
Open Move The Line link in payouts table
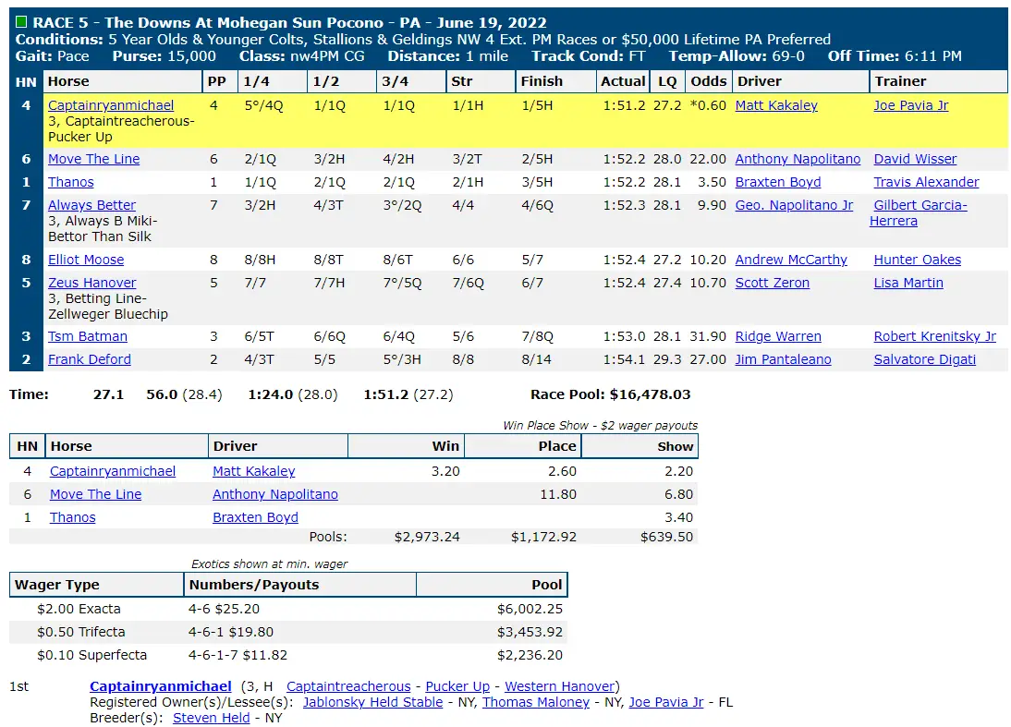pyautogui.click(x=95, y=494)
